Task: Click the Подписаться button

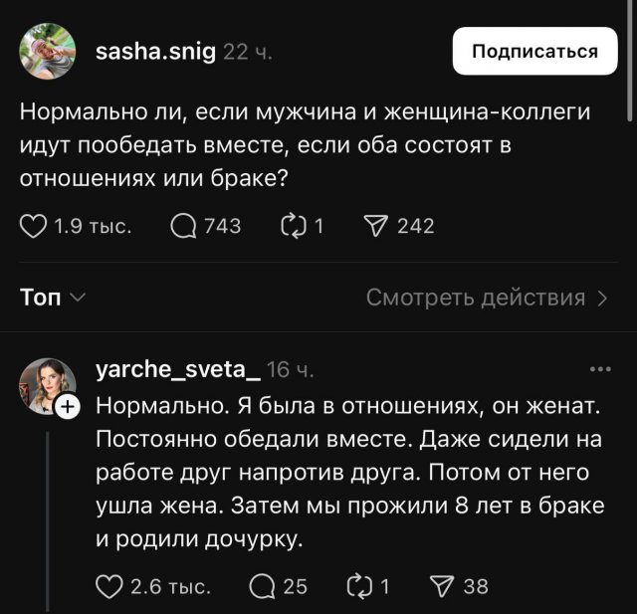Action: 534,52
